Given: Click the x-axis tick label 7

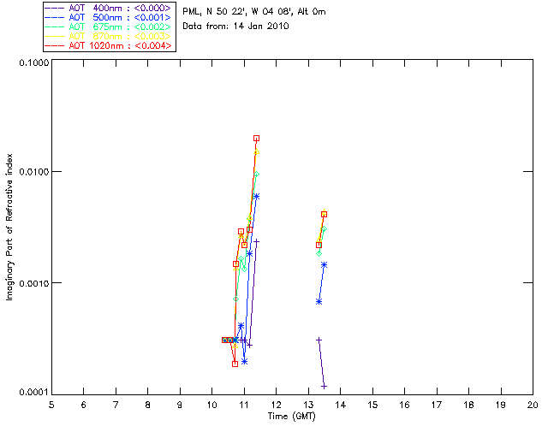Looking at the screenshot, I should pyautogui.click(x=116, y=405).
